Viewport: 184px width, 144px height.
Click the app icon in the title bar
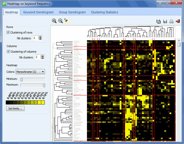[4, 4]
